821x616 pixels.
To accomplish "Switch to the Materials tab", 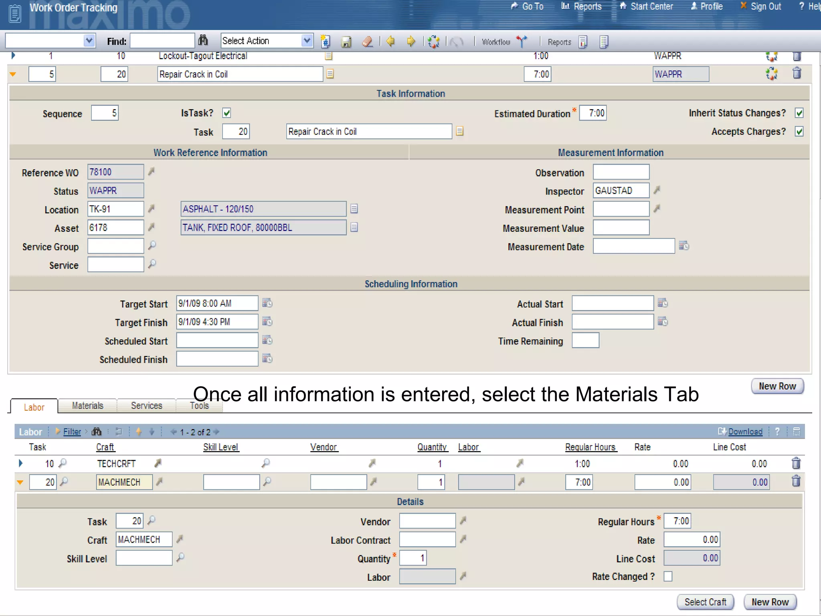I will [87, 405].
